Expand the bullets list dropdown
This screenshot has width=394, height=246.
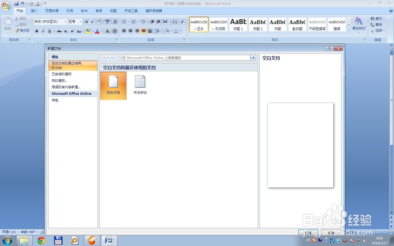click(x=128, y=22)
